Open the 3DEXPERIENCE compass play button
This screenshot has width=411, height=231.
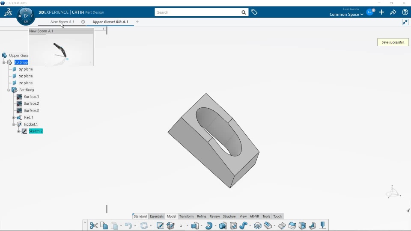pyautogui.click(x=26, y=16)
